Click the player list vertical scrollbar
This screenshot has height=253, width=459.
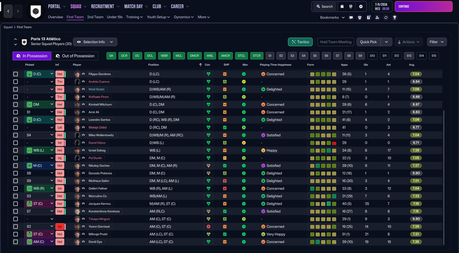tap(444, 178)
